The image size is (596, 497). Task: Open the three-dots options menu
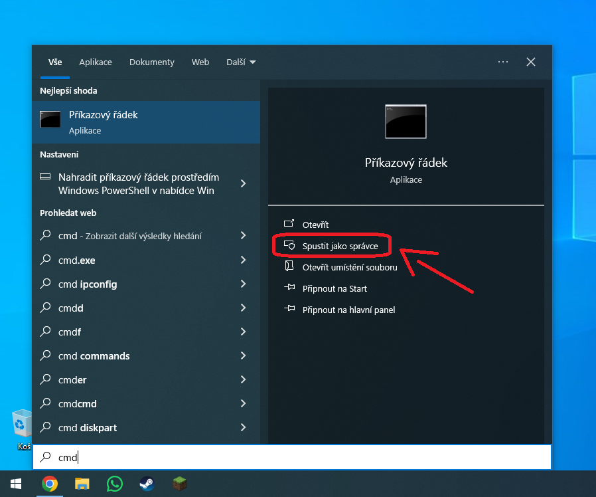[x=502, y=62]
